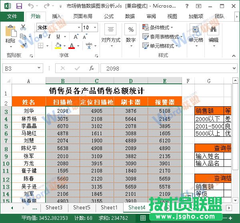Open the font (字体) dialog launcher

(96, 56)
